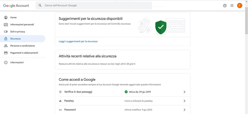Image resolution: width=248 pixels, height=114 pixels.
Task: Expand the Passkey row chevron
Action: coord(184,101)
